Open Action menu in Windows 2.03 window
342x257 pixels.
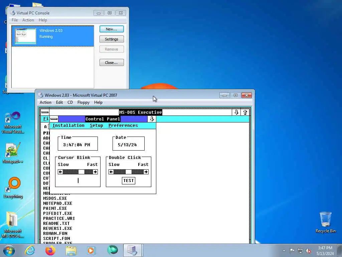pyautogui.click(x=45, y=102)
